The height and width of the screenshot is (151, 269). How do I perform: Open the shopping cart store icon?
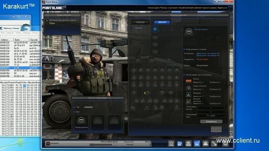(197, 143)
